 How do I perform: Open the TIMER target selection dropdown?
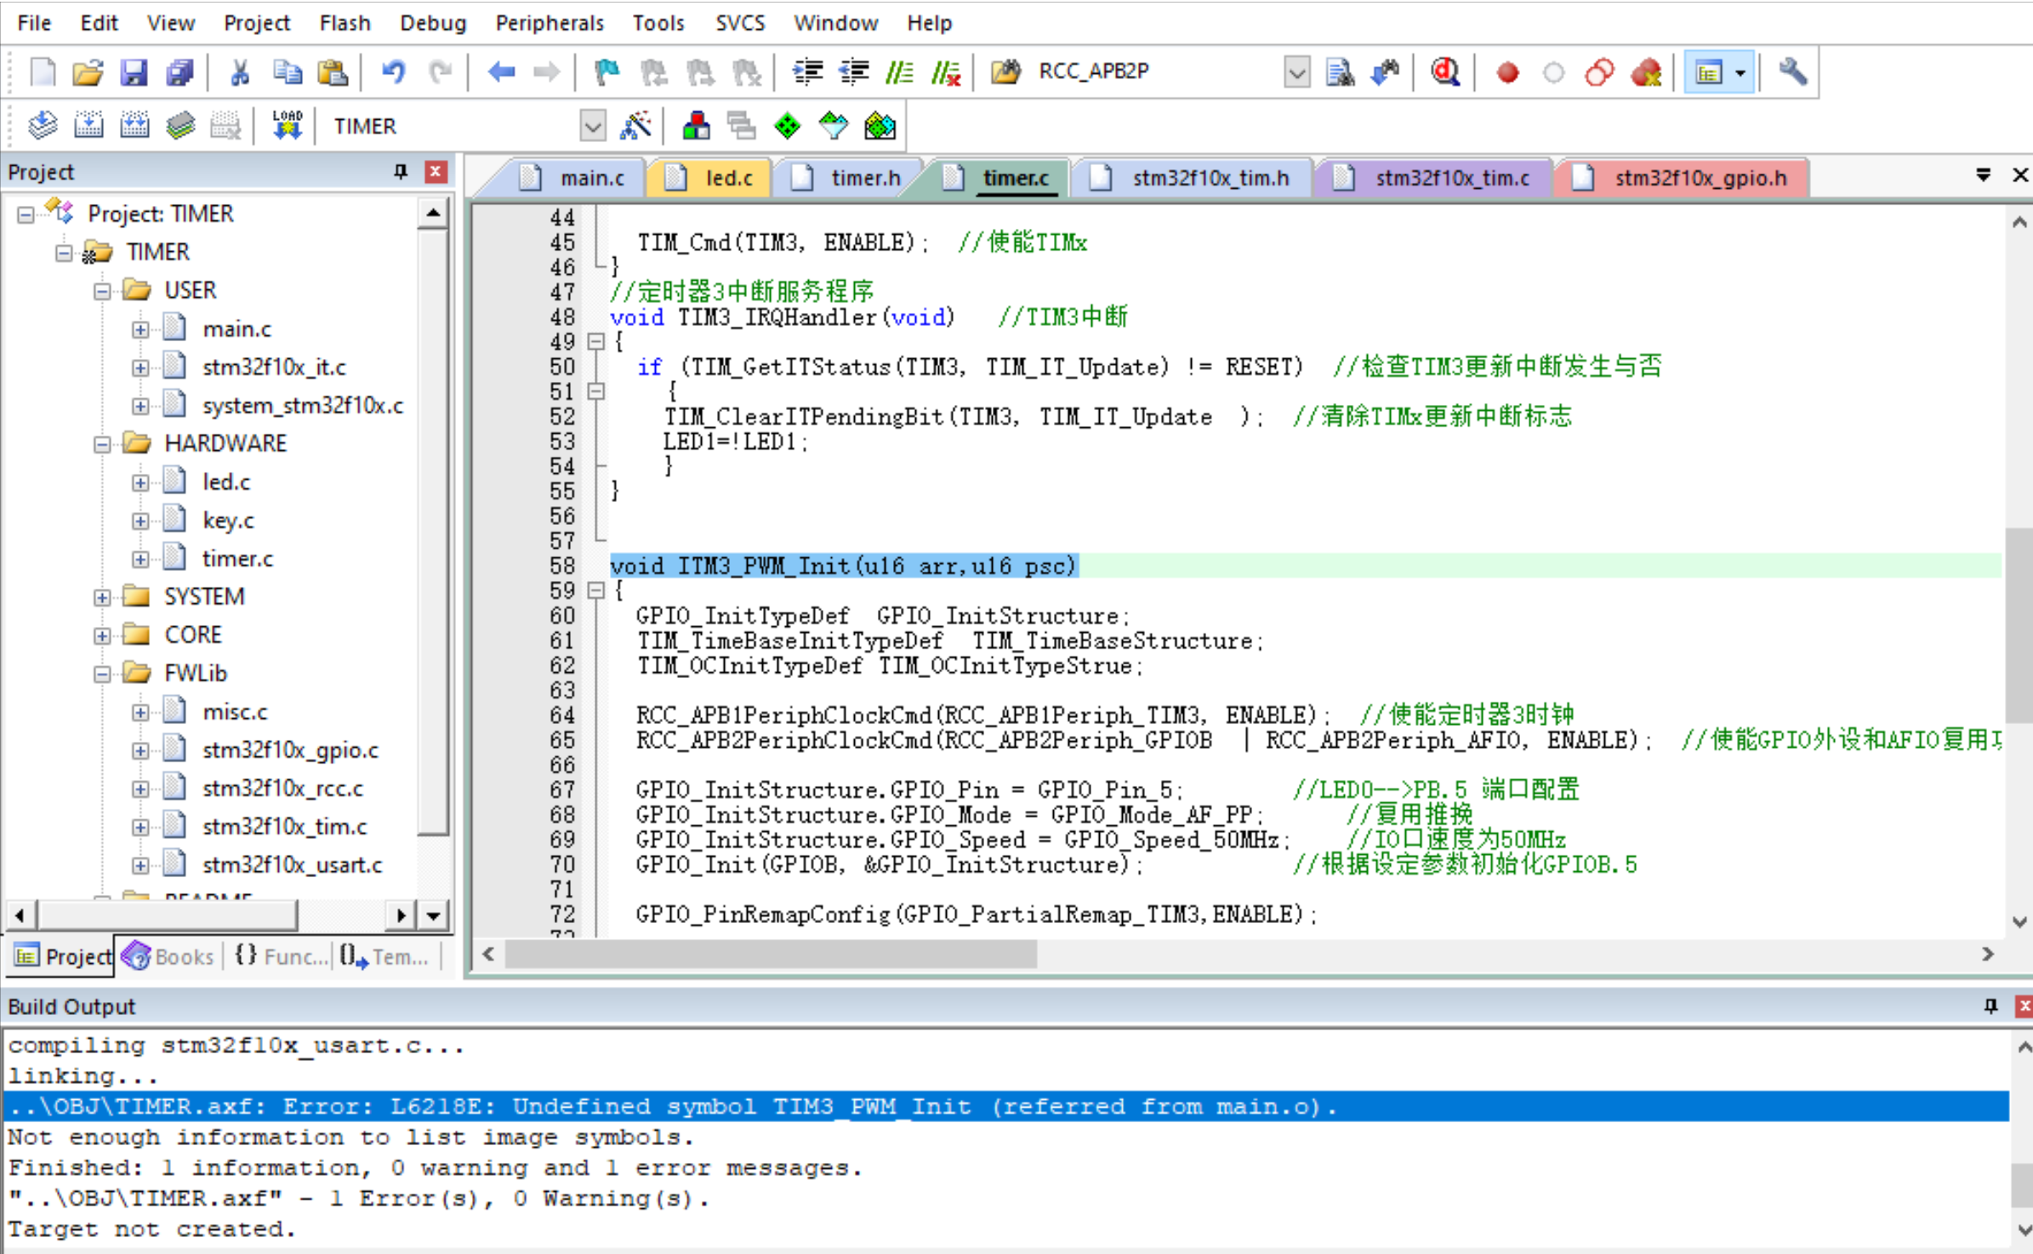tap(593, 125)
